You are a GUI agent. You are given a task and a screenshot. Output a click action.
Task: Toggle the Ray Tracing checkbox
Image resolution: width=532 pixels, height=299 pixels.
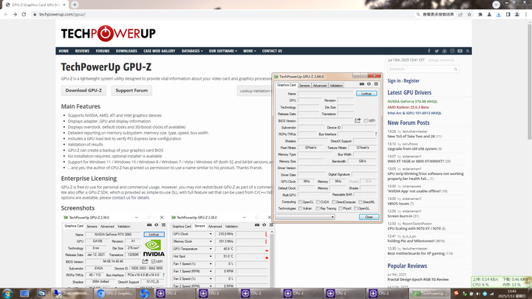[x=318, y=208]
